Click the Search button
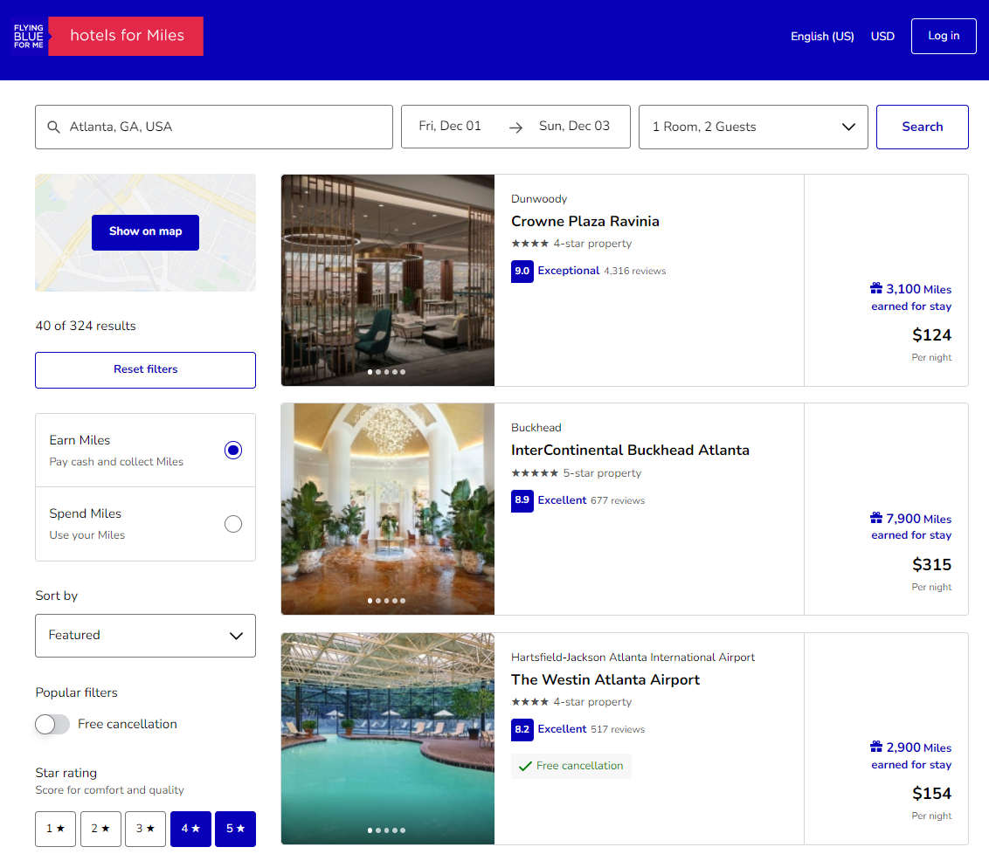Screen dimensions: 989x854 coord(922,127)
